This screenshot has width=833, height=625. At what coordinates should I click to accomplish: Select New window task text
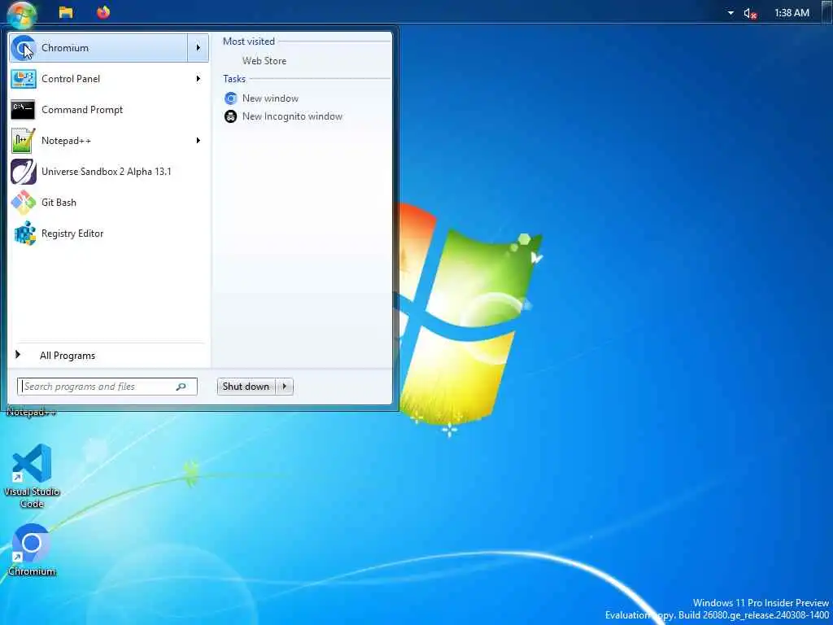(x=270, y=98)
